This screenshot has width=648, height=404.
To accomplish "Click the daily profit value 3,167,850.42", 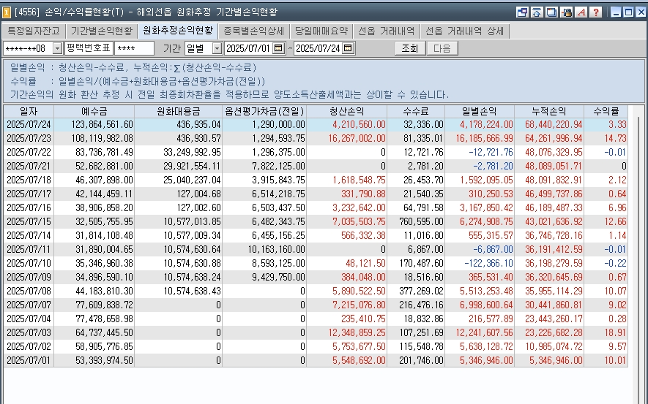I will (486, 208).
